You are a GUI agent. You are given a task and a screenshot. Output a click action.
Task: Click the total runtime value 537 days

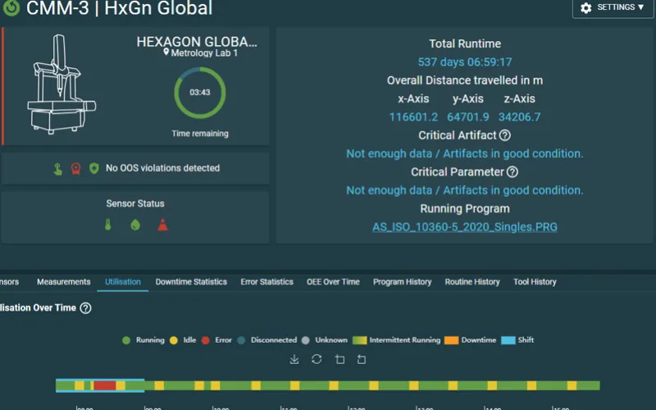(465, 62)
